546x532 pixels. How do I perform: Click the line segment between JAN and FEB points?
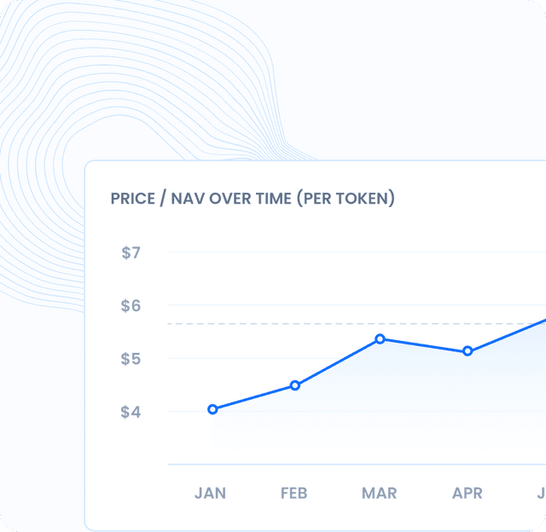click(254, 397)
